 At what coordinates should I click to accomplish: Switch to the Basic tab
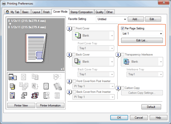point(26,12)
